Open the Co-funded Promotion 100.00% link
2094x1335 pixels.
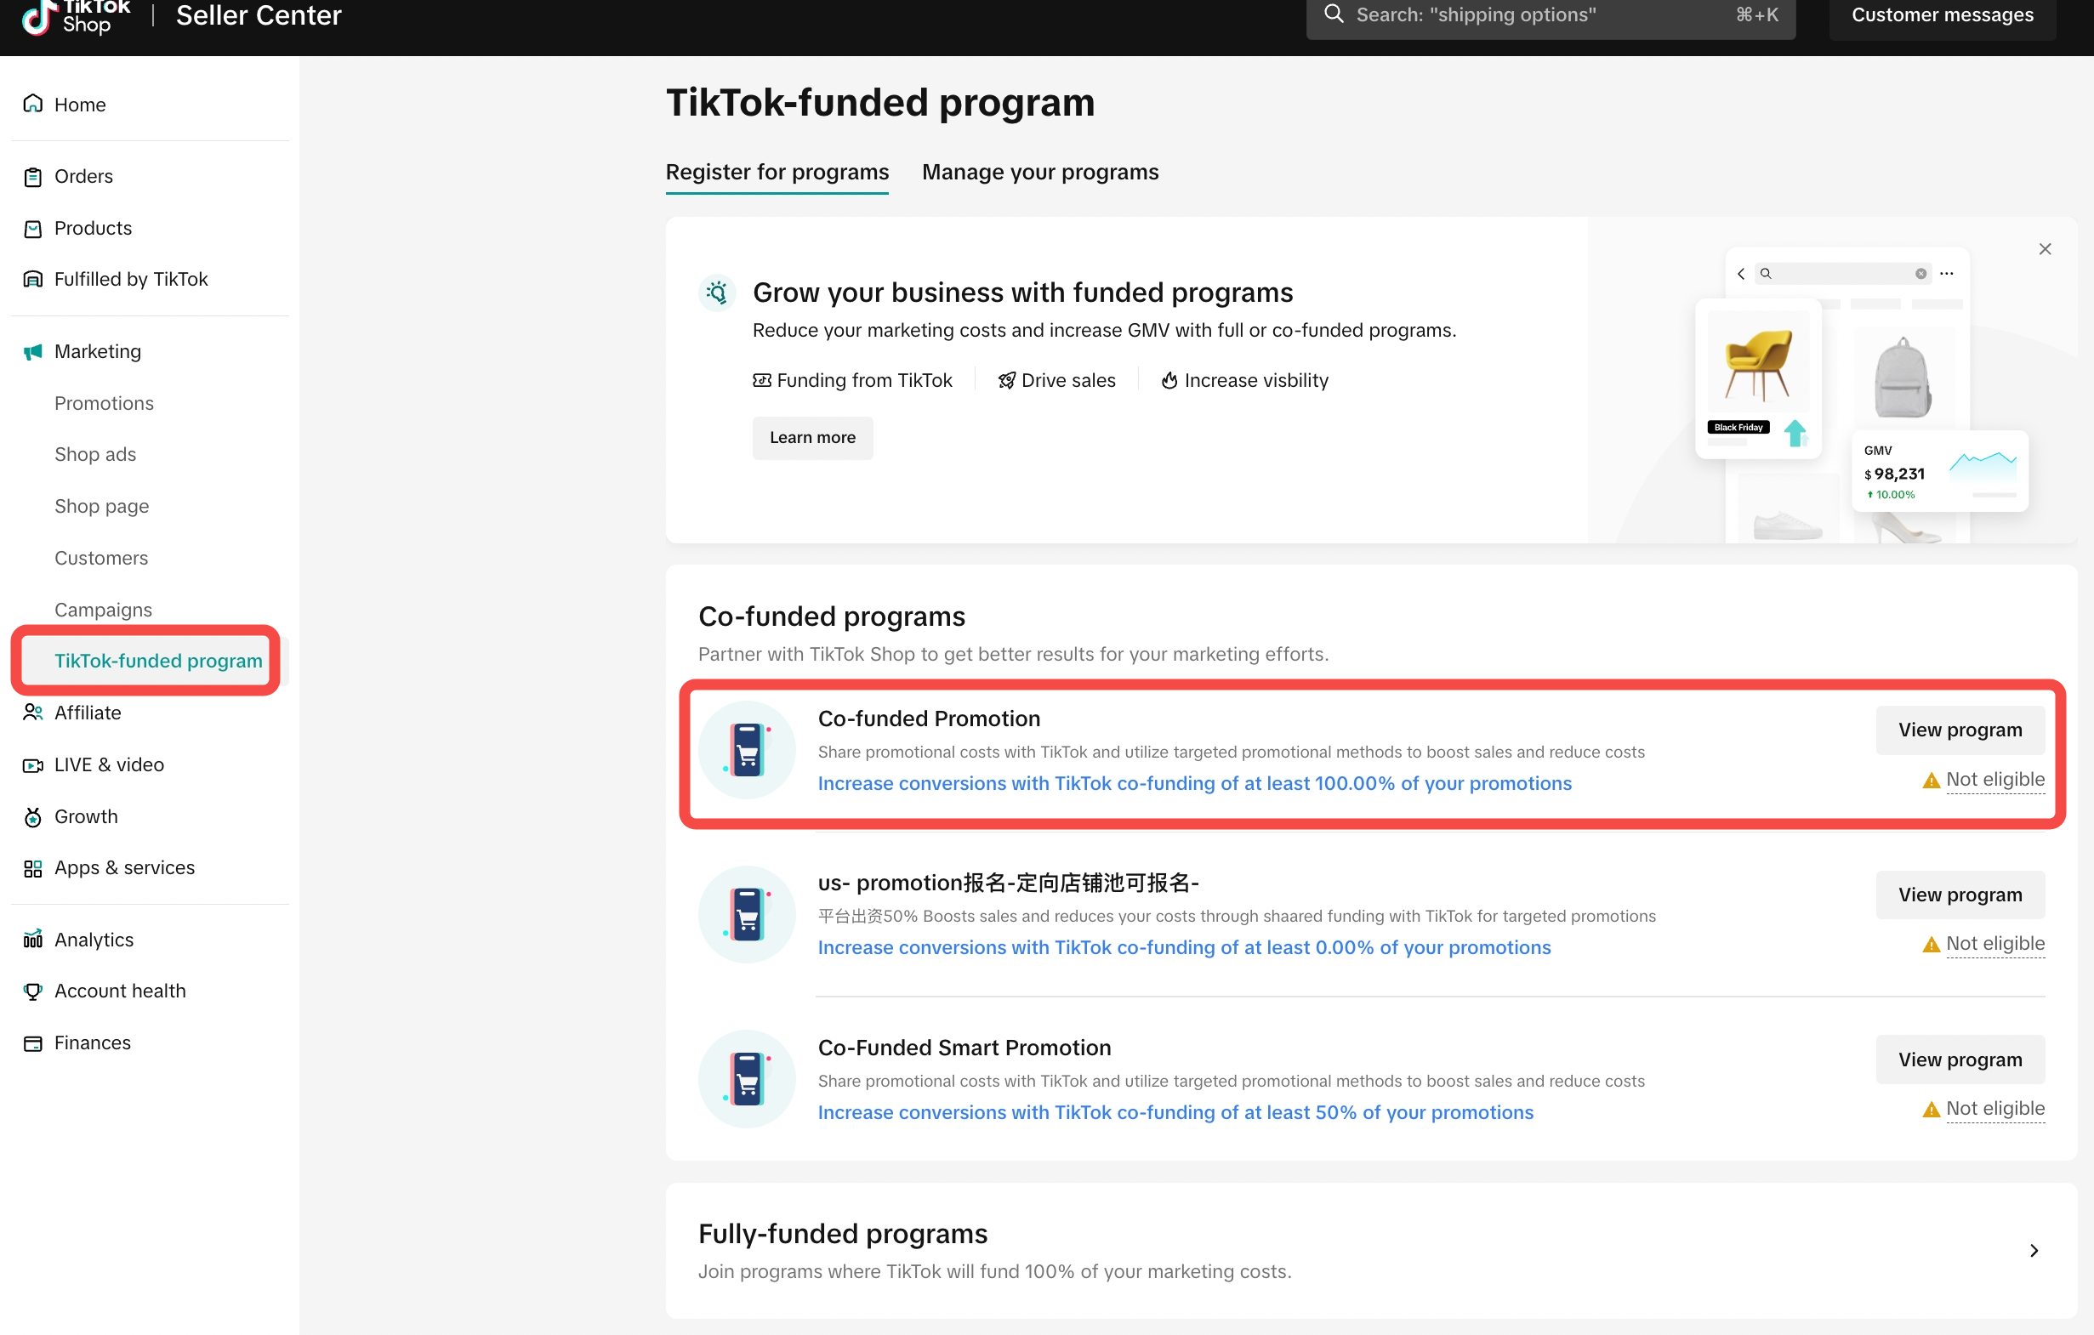1194,783
